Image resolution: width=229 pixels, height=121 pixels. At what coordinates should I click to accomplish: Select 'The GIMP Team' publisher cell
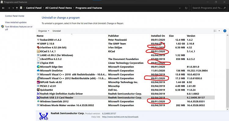117,44
